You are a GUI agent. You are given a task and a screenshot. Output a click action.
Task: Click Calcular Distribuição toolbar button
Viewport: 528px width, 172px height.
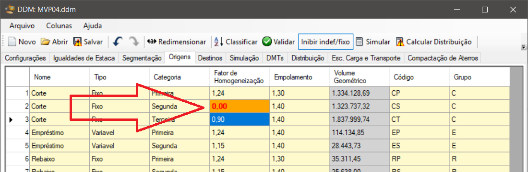[434, 42]
